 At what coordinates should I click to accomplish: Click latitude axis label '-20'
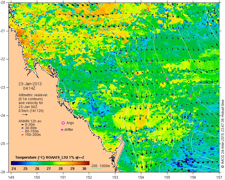point(3,3)
